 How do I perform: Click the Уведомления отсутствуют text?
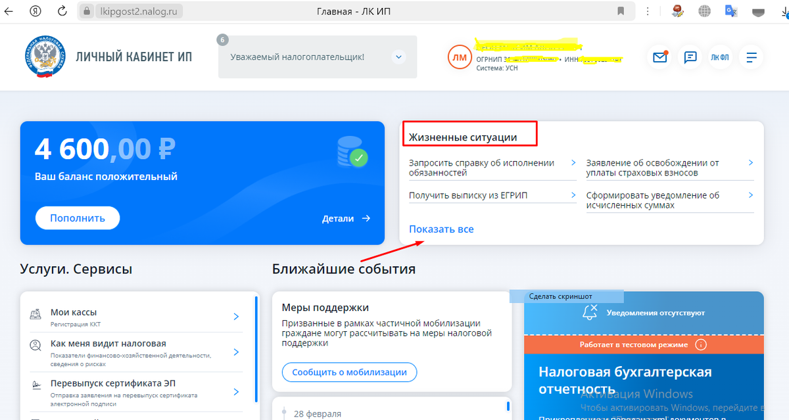pyautogui.click(x=656, y=313)
